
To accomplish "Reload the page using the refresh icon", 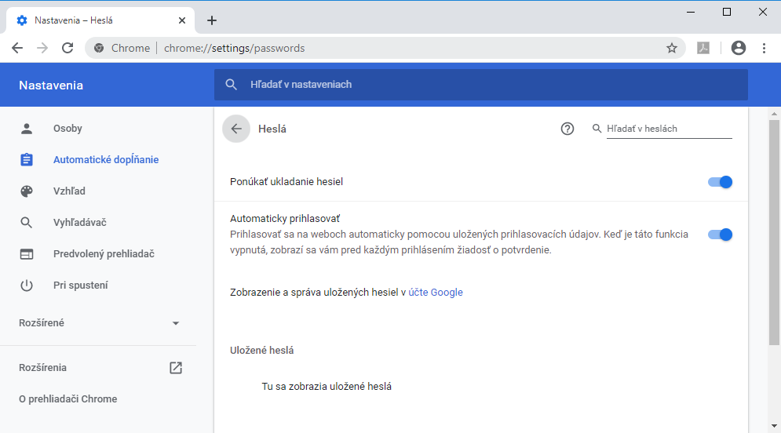I will (x=68, y=48).
